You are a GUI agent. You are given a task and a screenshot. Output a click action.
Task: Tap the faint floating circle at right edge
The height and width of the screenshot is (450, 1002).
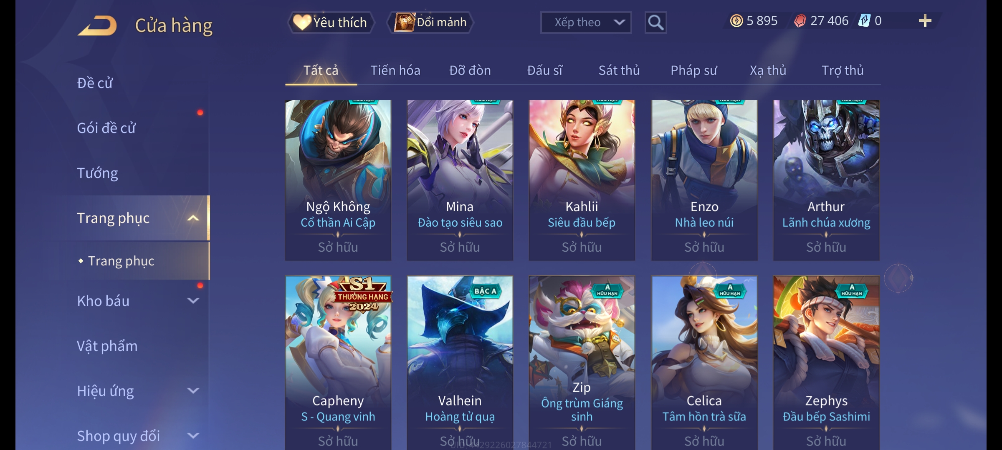(898, 277)
